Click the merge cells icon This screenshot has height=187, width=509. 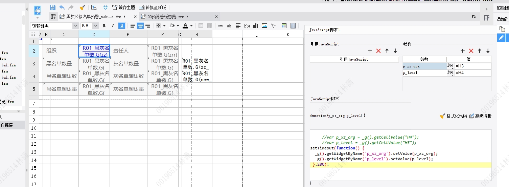[201, 26]
